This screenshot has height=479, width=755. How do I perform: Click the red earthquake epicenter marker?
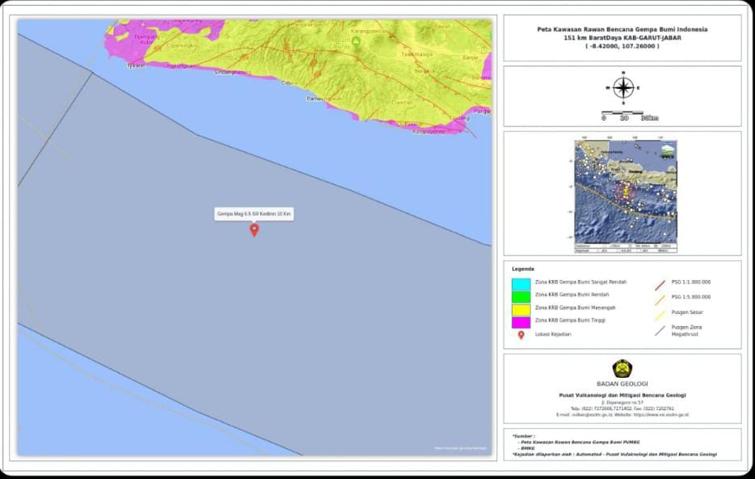254,229
